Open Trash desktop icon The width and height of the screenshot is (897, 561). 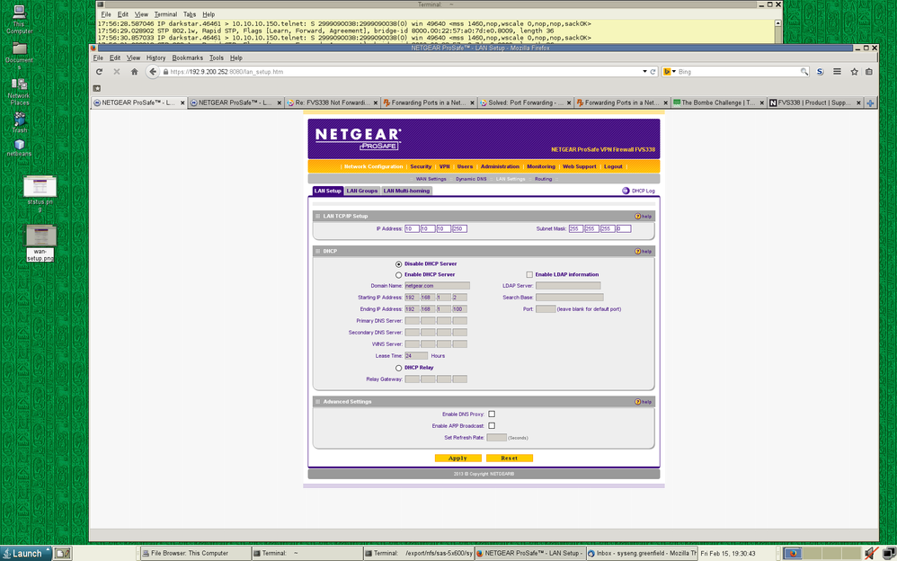click(x=19, y=120)
